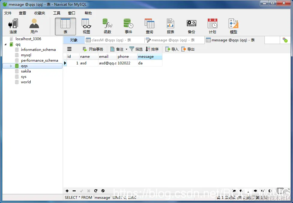Click the minus icon to delete the record

point(74,191)
